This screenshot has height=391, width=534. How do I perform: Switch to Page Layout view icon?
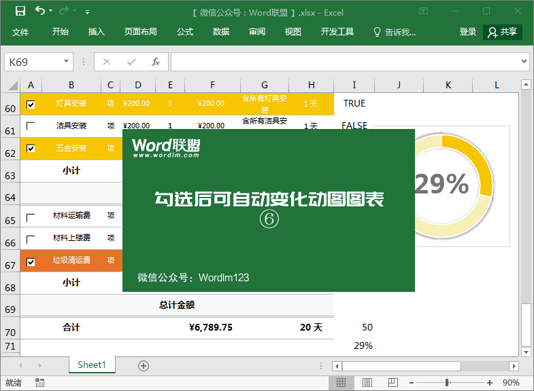pos(367,383)
